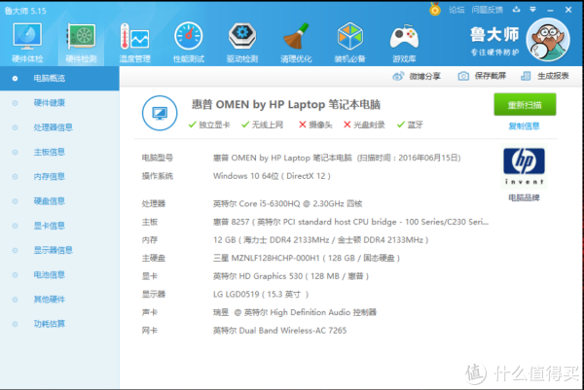Screen dimensions: 584x390
Task: Open the 论坛 forum link
Action: (x=456, y=10)
